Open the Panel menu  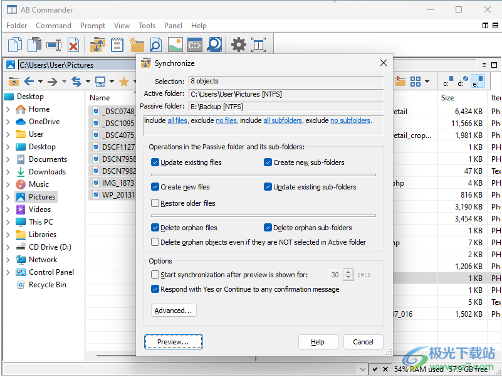pos(173,26)
